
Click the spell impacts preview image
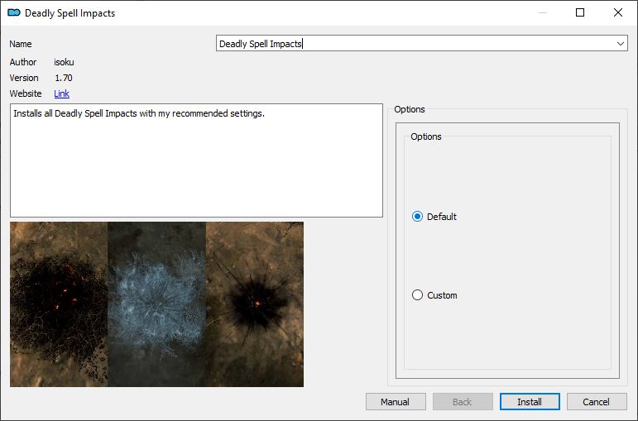pos(156,304)
